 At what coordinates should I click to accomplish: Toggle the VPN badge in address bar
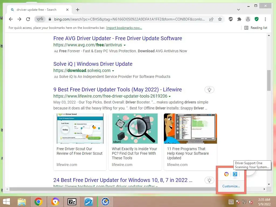coord(40,19)
